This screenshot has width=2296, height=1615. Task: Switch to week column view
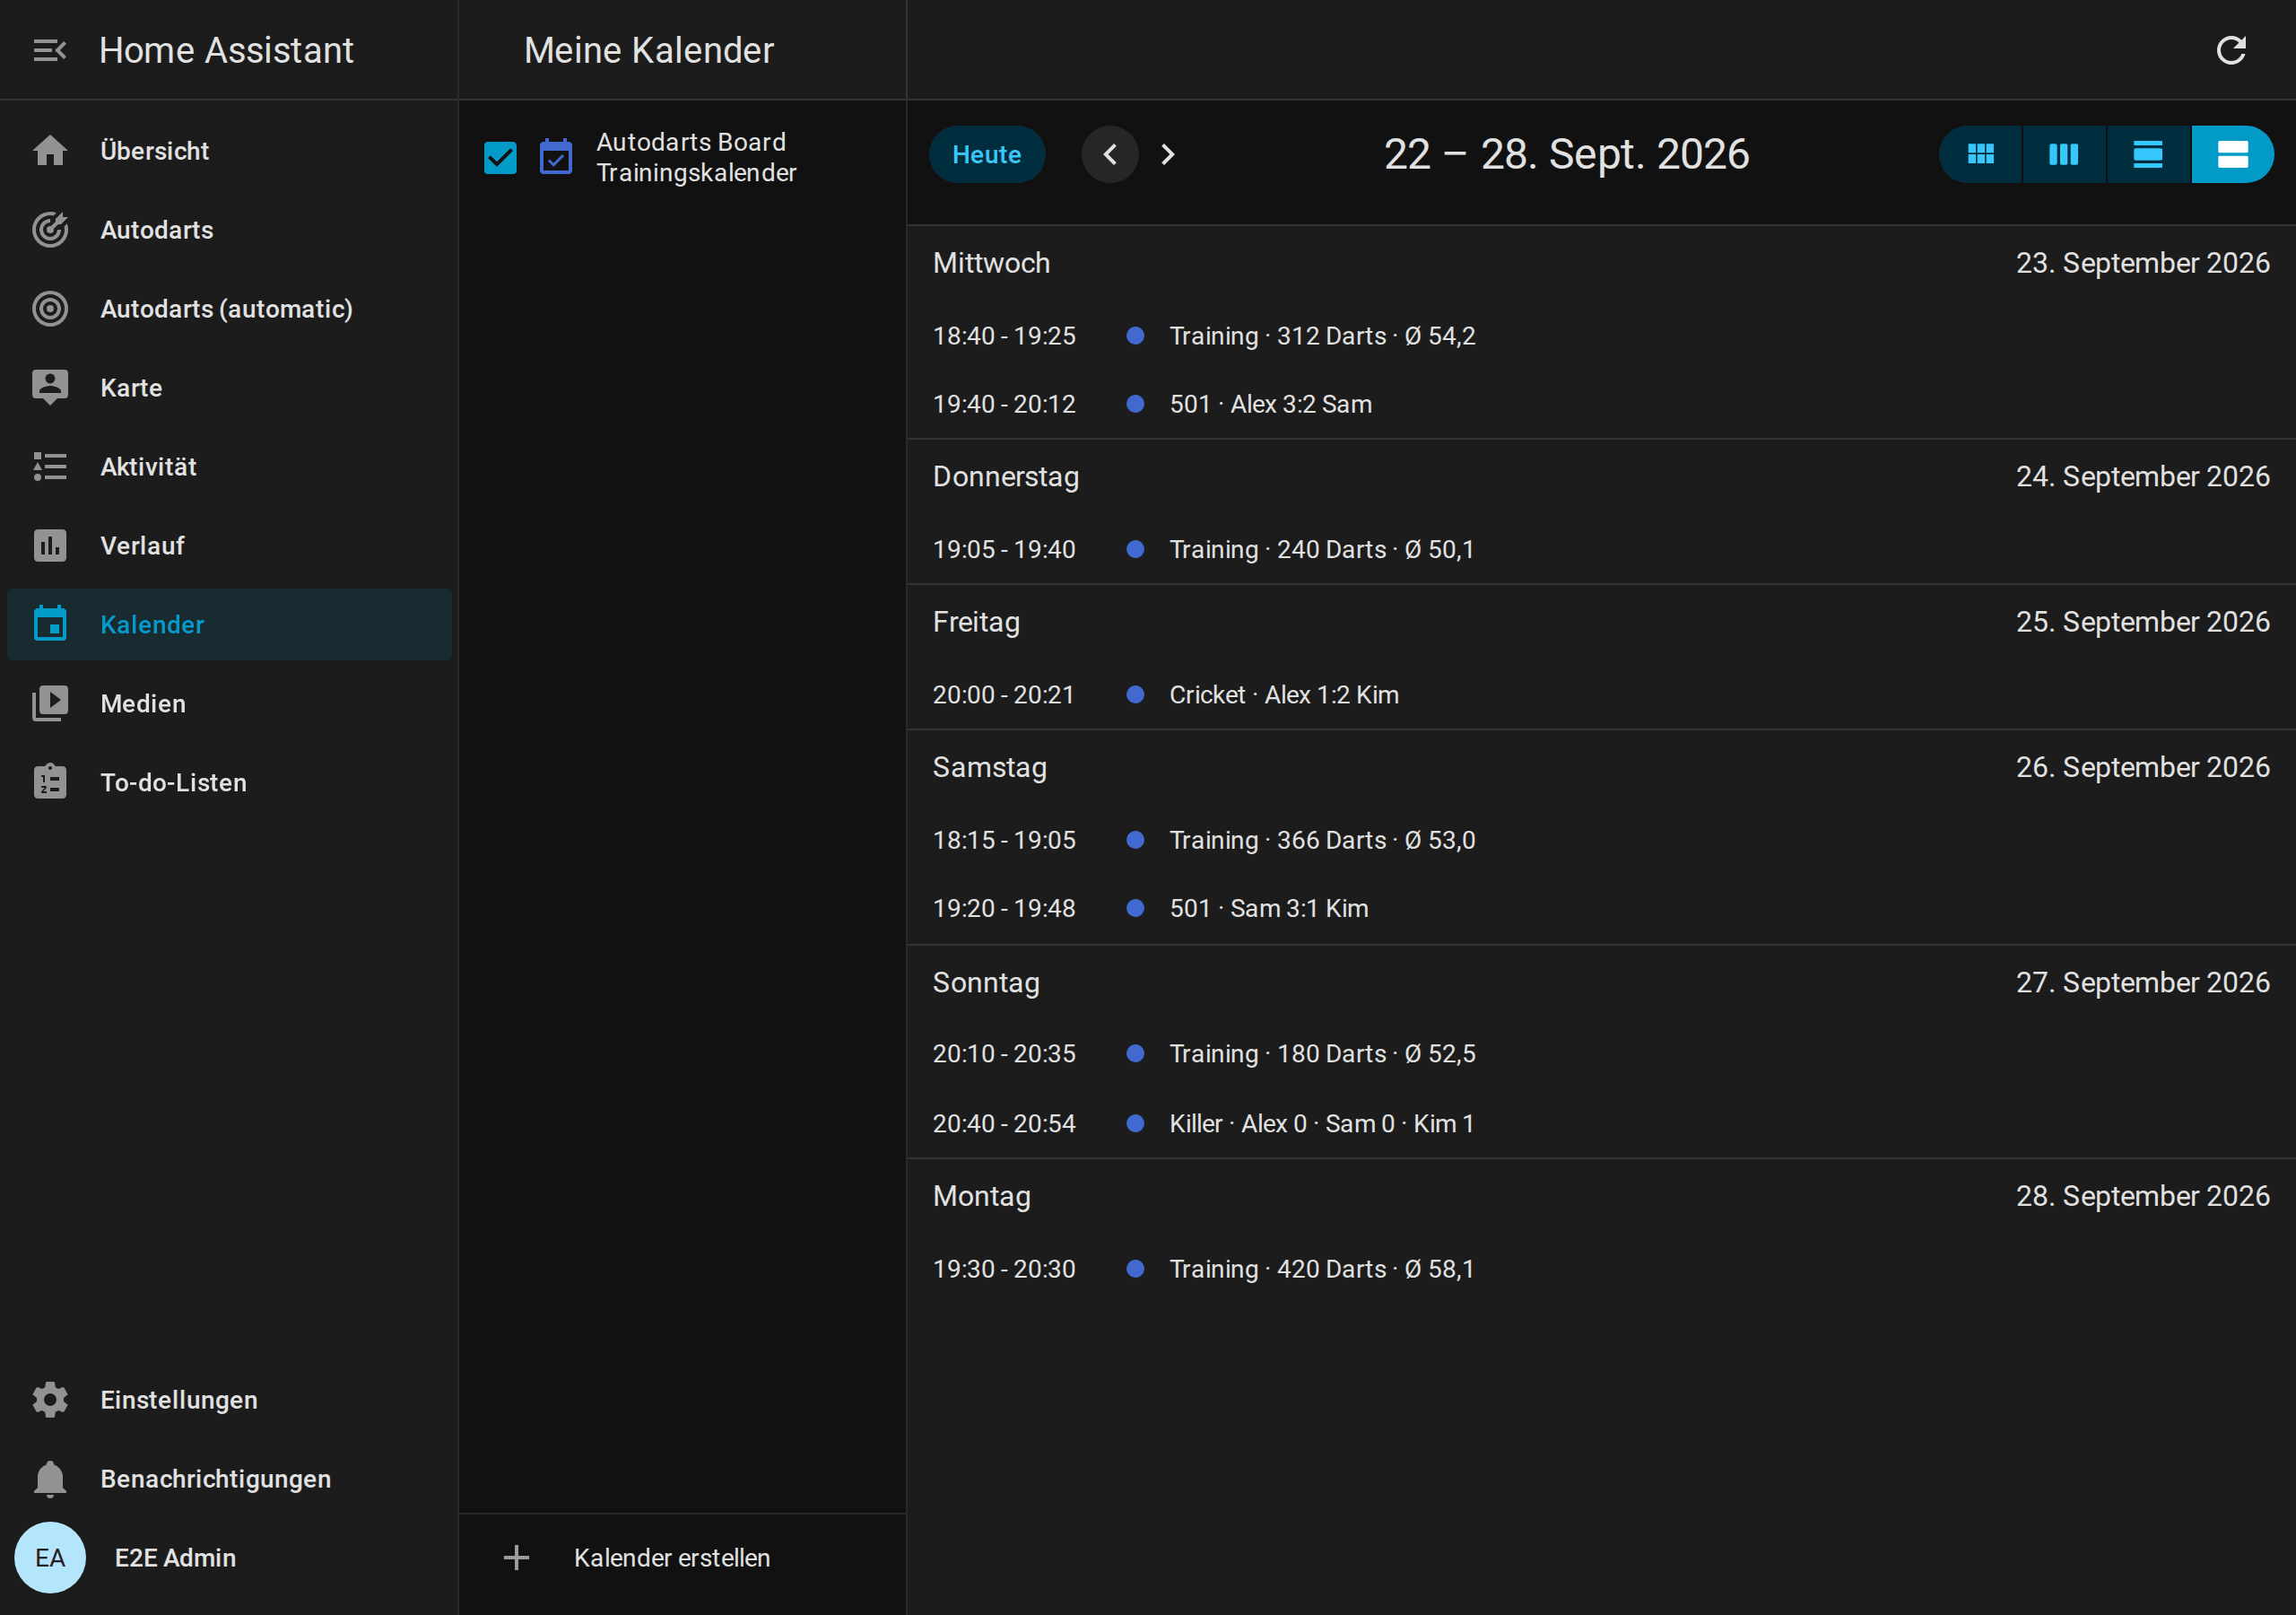click(2064, 154)
